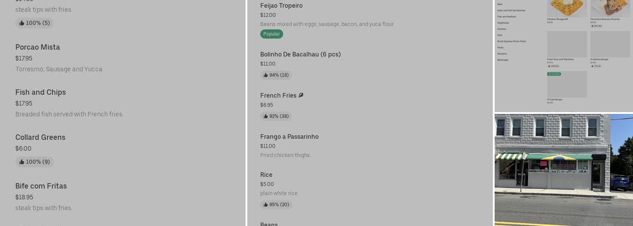Click thumbs-up icon on French Fries rating

click(266, 116)
